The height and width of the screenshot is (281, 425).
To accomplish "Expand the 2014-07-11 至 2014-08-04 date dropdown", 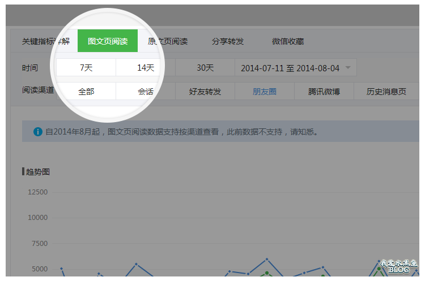I will tap(296, 68).
